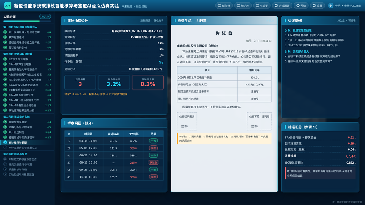Click the 信息不符，请列明 signature box

[x=259, y=121]
